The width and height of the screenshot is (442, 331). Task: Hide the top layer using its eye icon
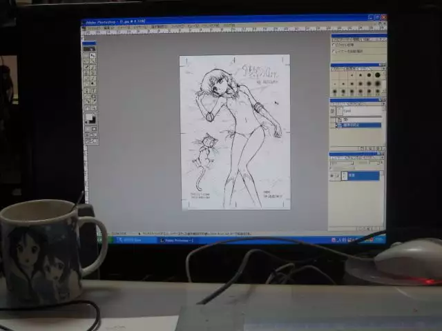point(332,110)
